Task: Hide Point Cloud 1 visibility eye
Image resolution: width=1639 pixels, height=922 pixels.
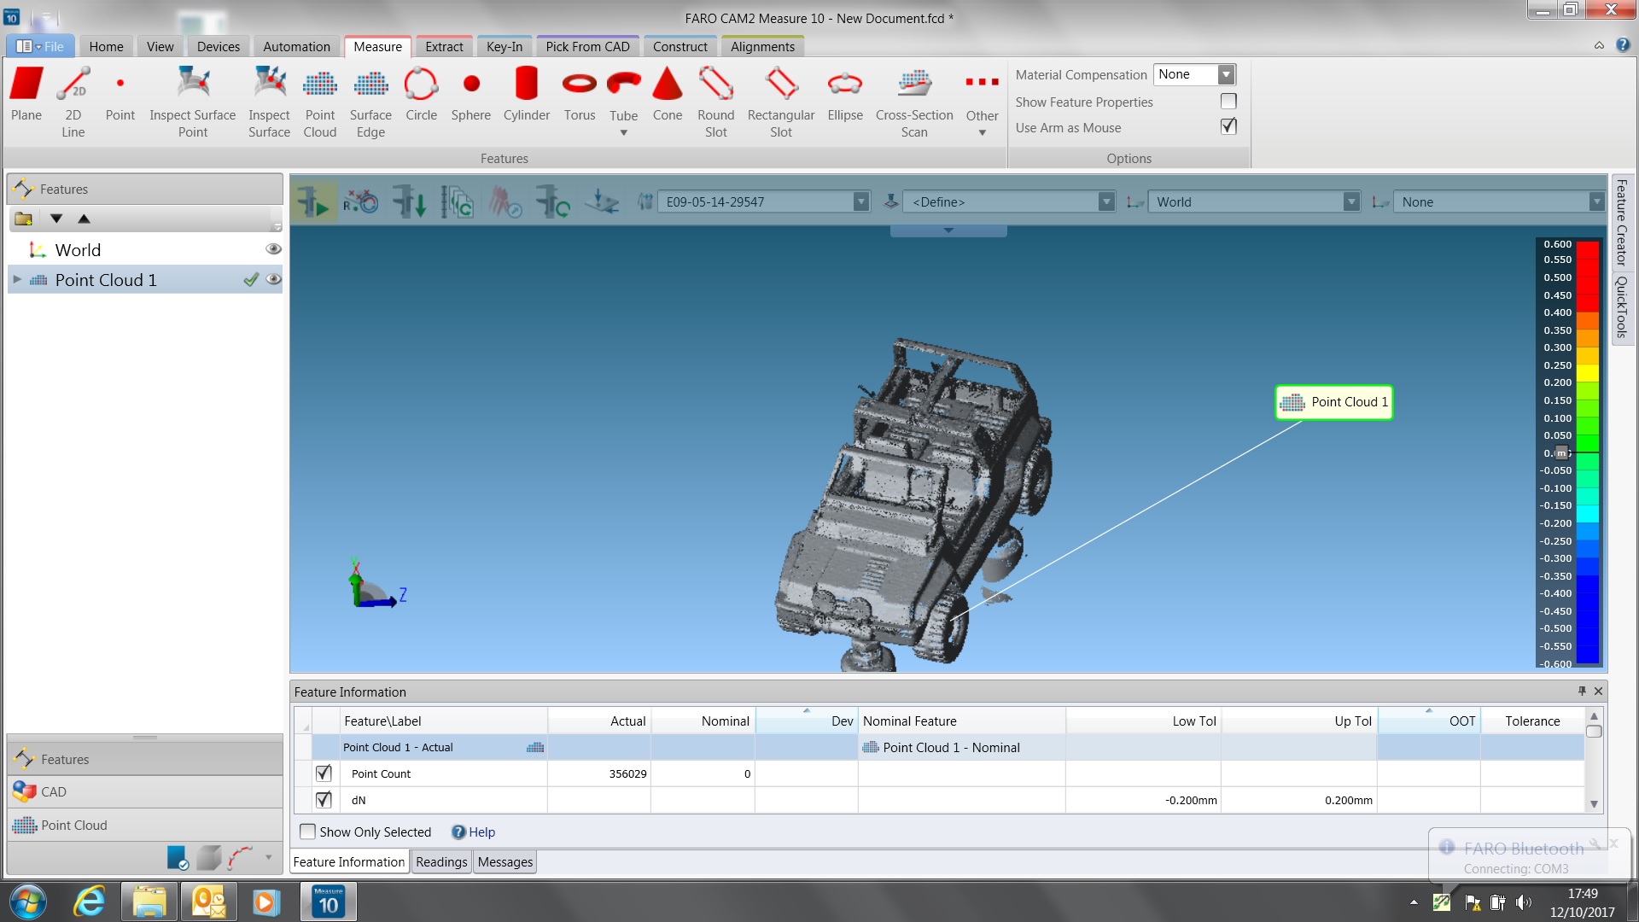Action: pyautogui.click(x=274, y=279)
